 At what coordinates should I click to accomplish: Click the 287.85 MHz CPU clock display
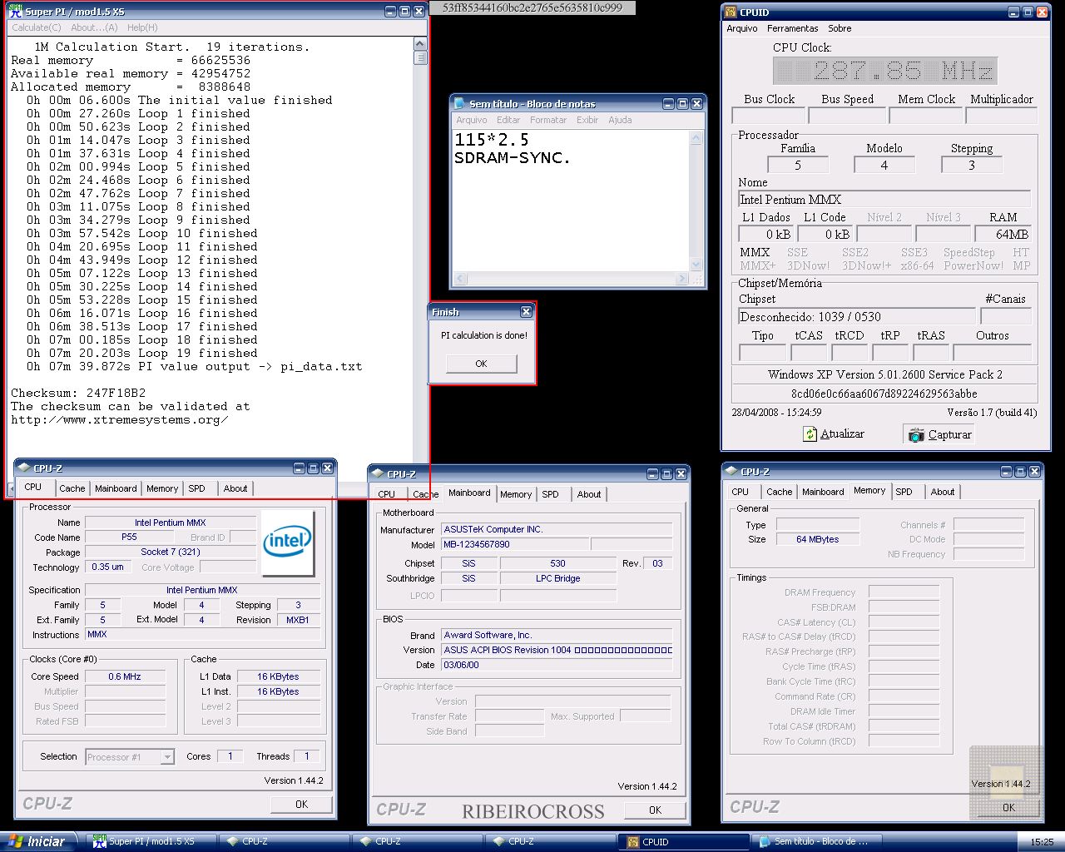click(x=884, y=72)
